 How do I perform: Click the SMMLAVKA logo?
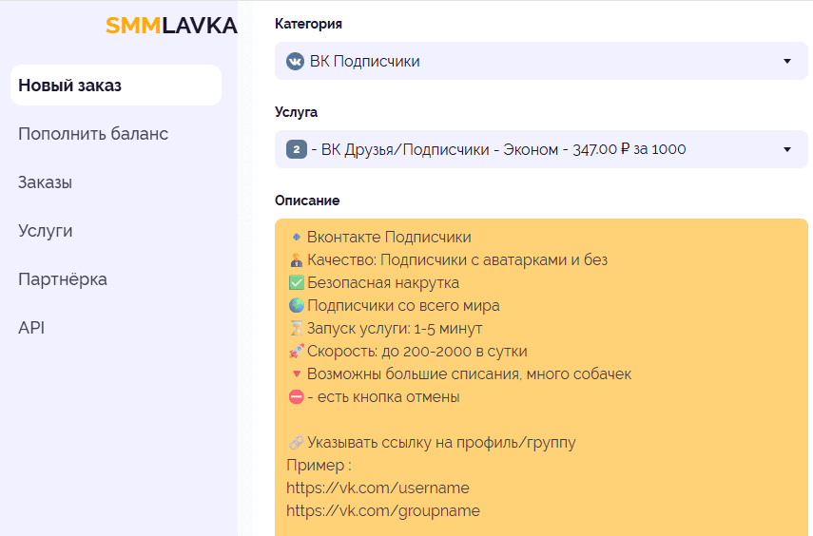[x=171, y=26]
